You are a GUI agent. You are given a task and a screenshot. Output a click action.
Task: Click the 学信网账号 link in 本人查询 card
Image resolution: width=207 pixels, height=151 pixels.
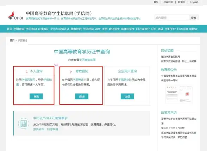coord(29,80)
